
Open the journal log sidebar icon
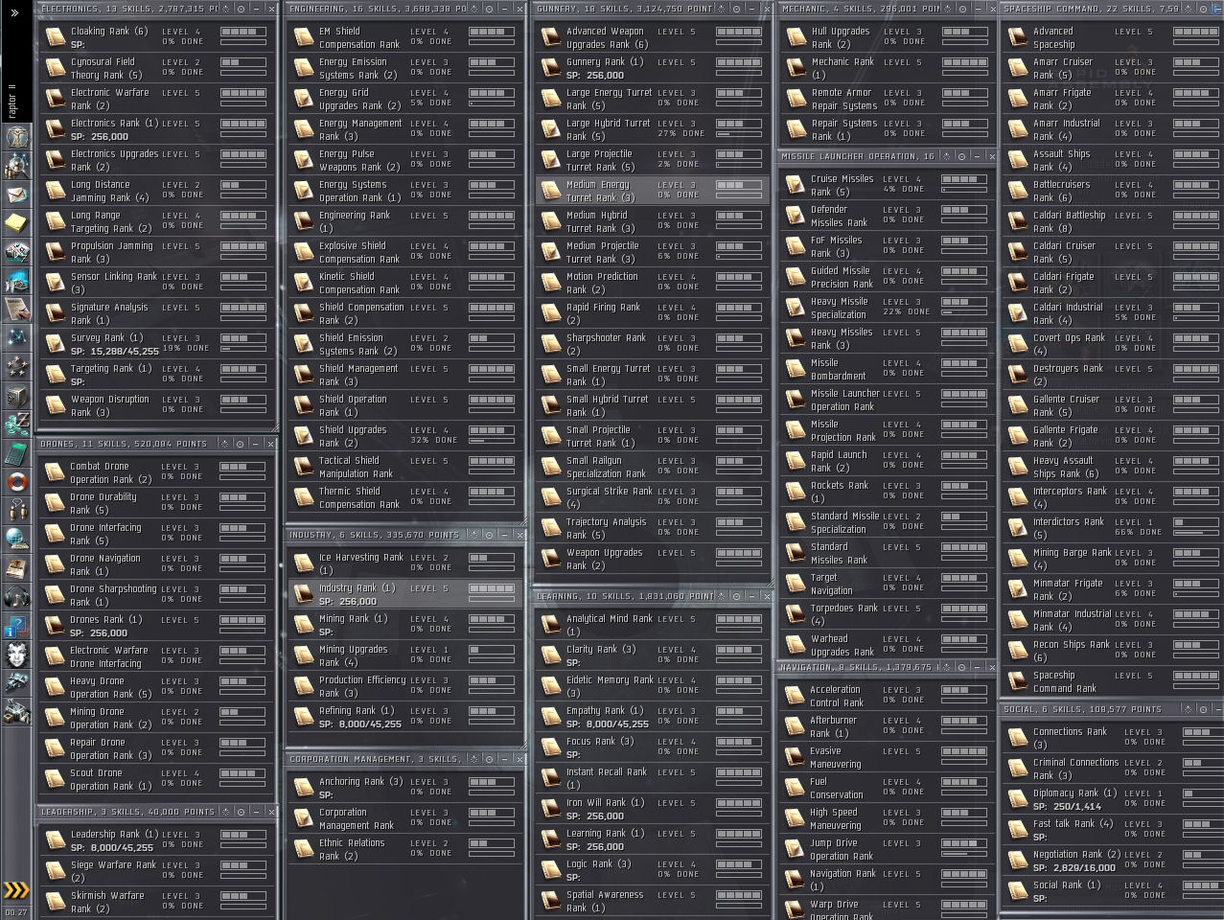pyautogui.click(x=16, y=568)
